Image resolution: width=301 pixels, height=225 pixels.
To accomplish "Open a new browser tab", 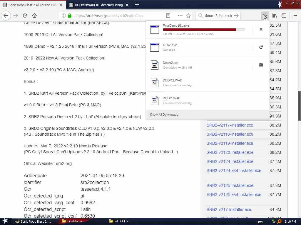I will point(137,5).
